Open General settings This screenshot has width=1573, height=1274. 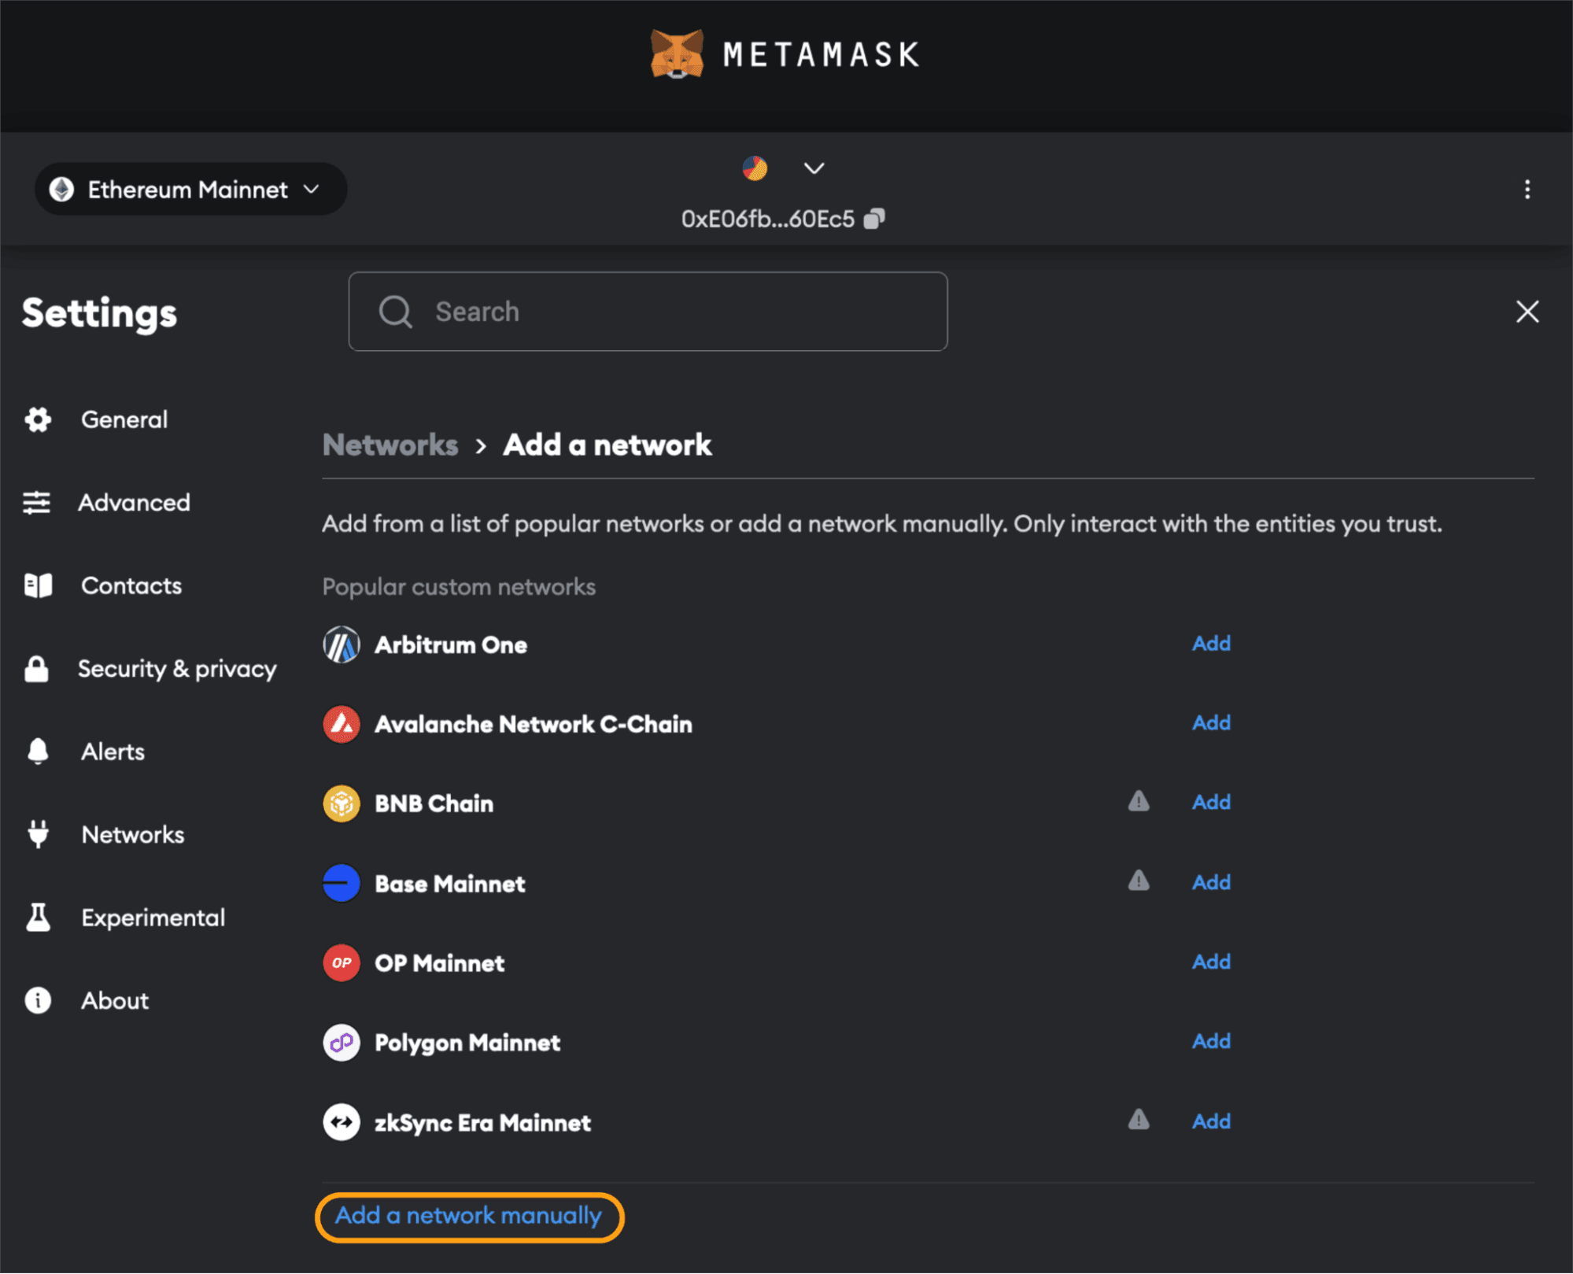124,419
